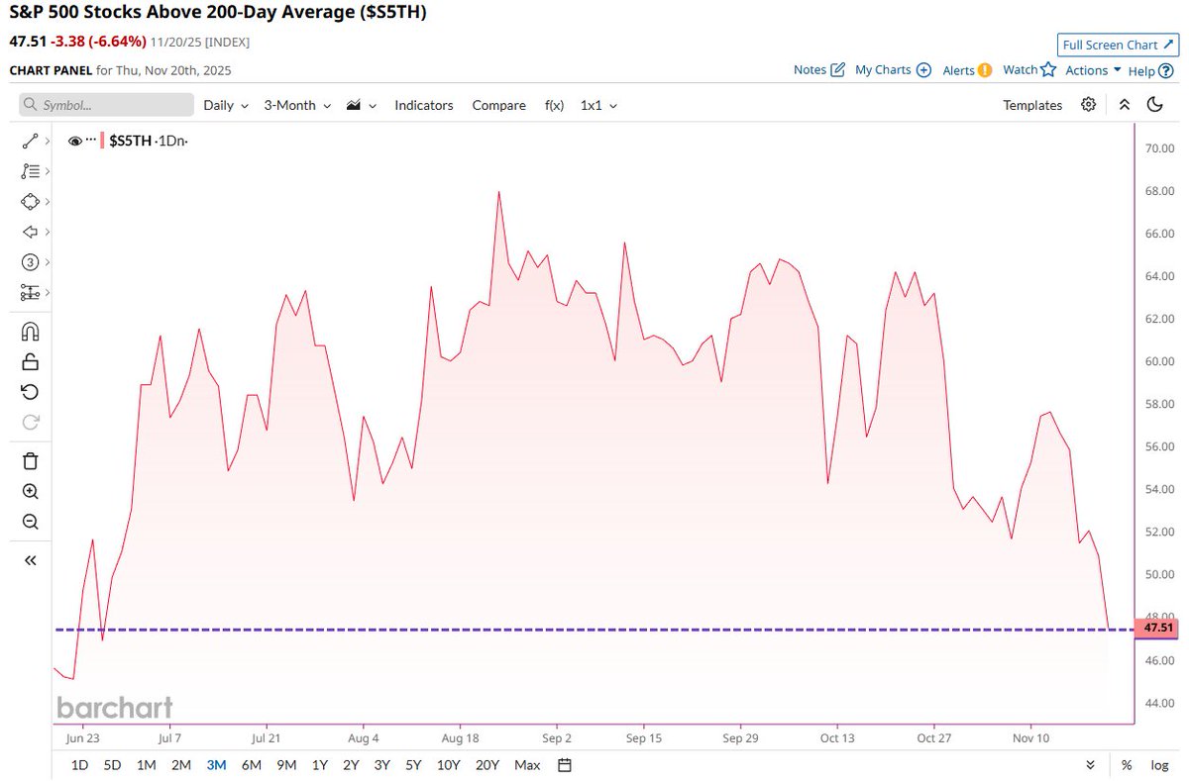Select the numbered wave counter tool
This screenshot has height=781, width=1189.
click(30, 262)
